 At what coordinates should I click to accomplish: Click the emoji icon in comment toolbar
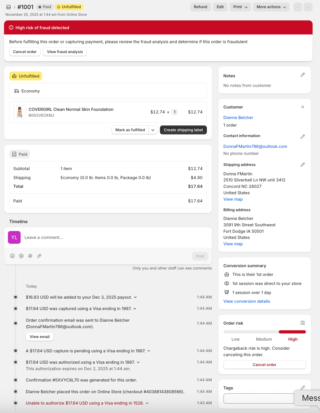12,256
